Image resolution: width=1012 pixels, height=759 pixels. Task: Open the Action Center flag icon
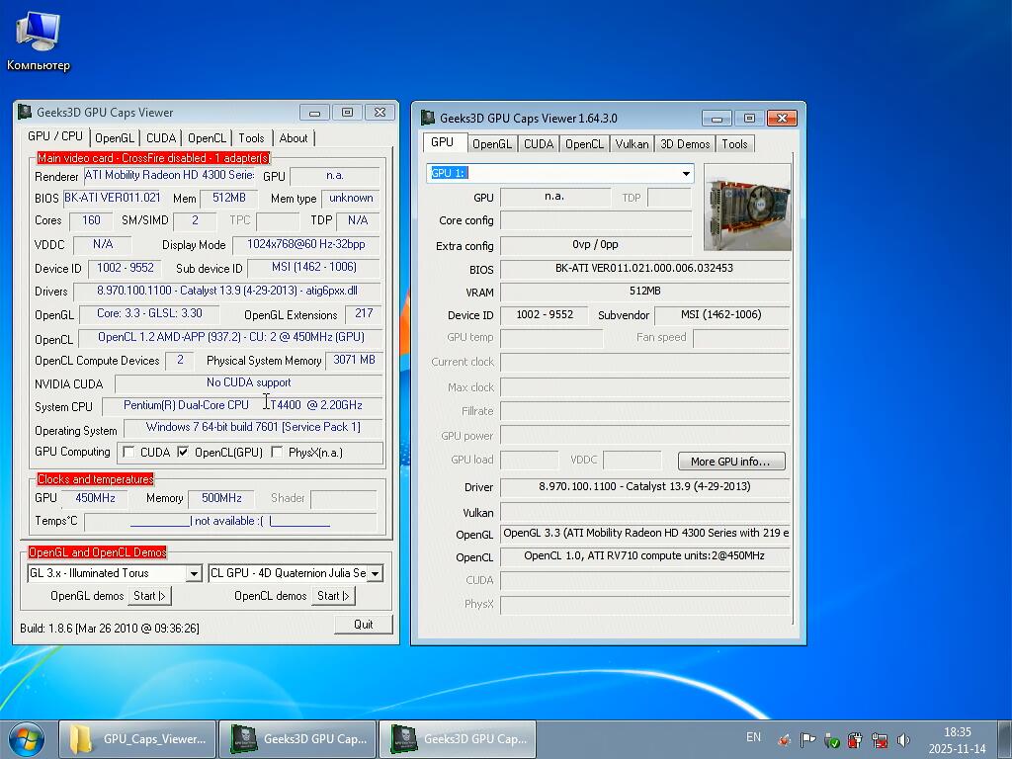[x=807, y=739]
